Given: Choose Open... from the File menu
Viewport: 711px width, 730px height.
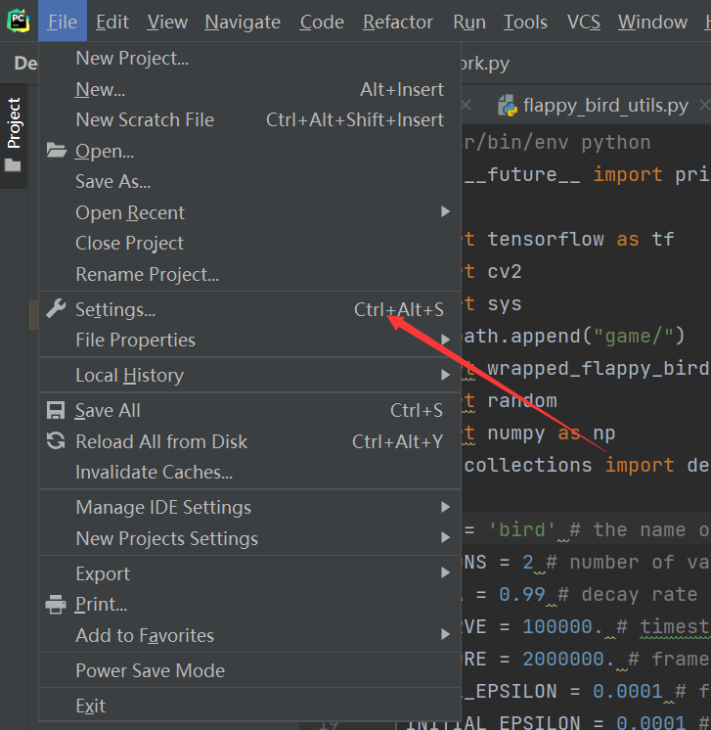Looking at the screenshot, I should (x=249, y=151).
